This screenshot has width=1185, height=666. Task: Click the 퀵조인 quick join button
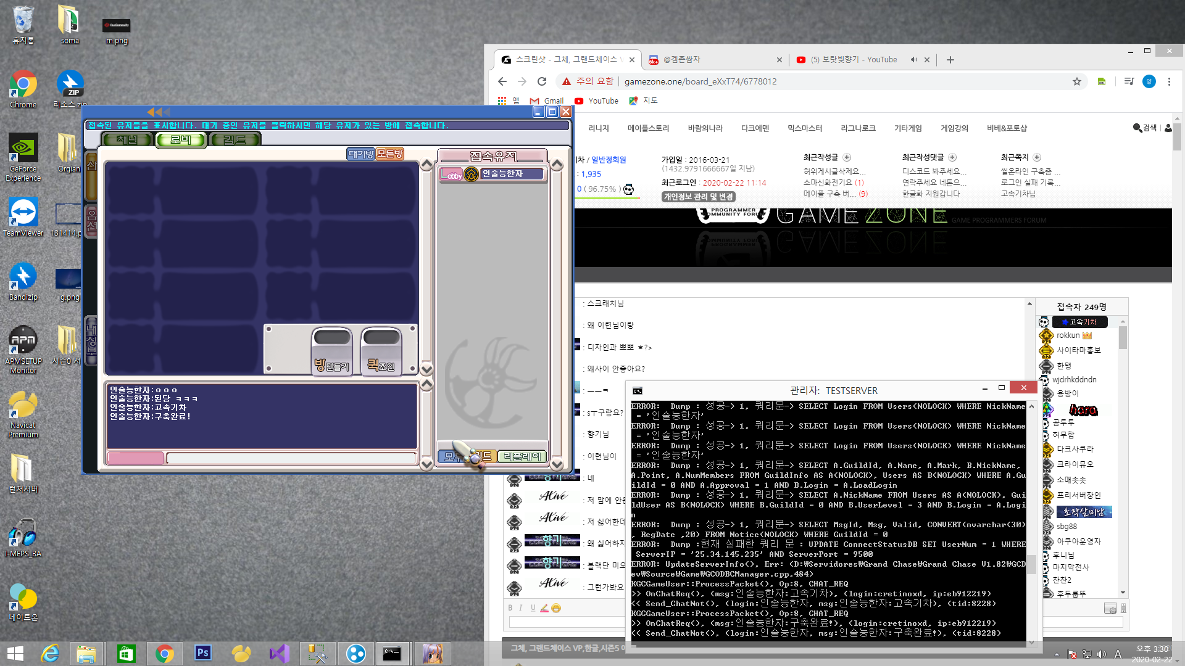(381, 351)
